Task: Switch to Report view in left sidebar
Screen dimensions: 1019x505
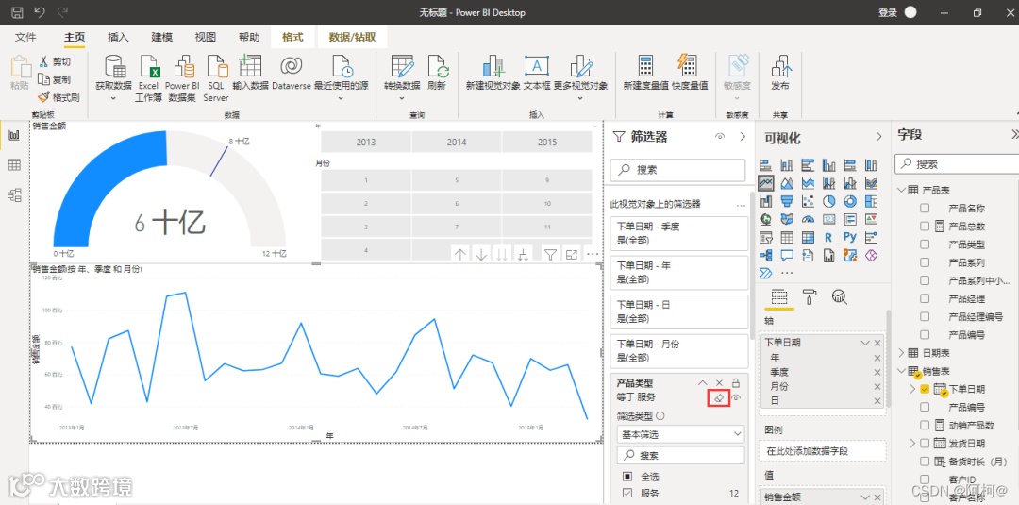Action: pyautogui.click(x=14, y=136)
